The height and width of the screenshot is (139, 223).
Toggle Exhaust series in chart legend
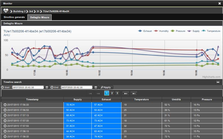[145, 31]
